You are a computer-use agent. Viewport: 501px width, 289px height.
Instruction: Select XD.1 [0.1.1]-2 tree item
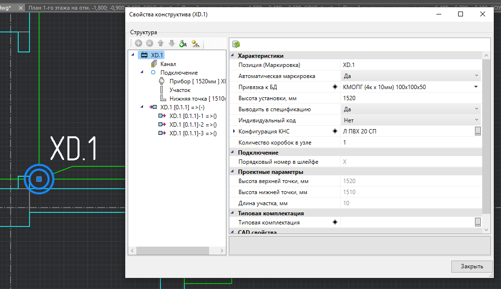click(193, 125)
